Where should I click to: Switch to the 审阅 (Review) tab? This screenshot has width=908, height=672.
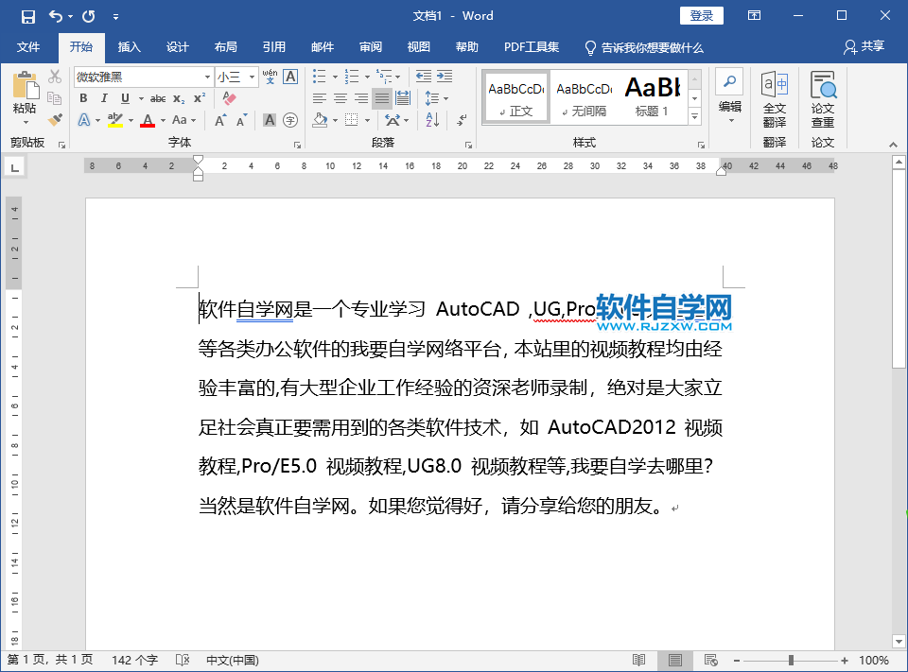370,47
